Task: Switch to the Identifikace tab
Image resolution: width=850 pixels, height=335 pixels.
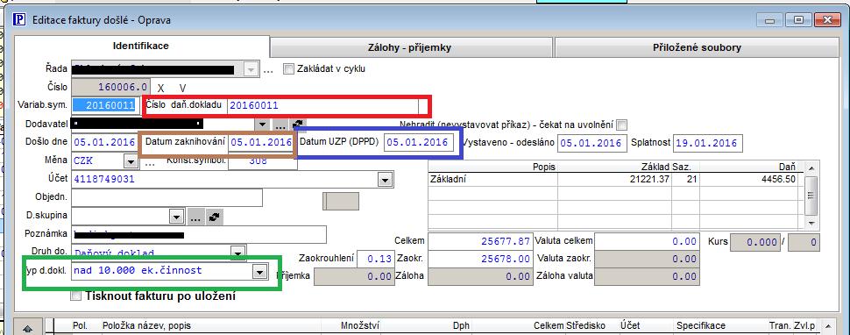Action: [140, 46]
